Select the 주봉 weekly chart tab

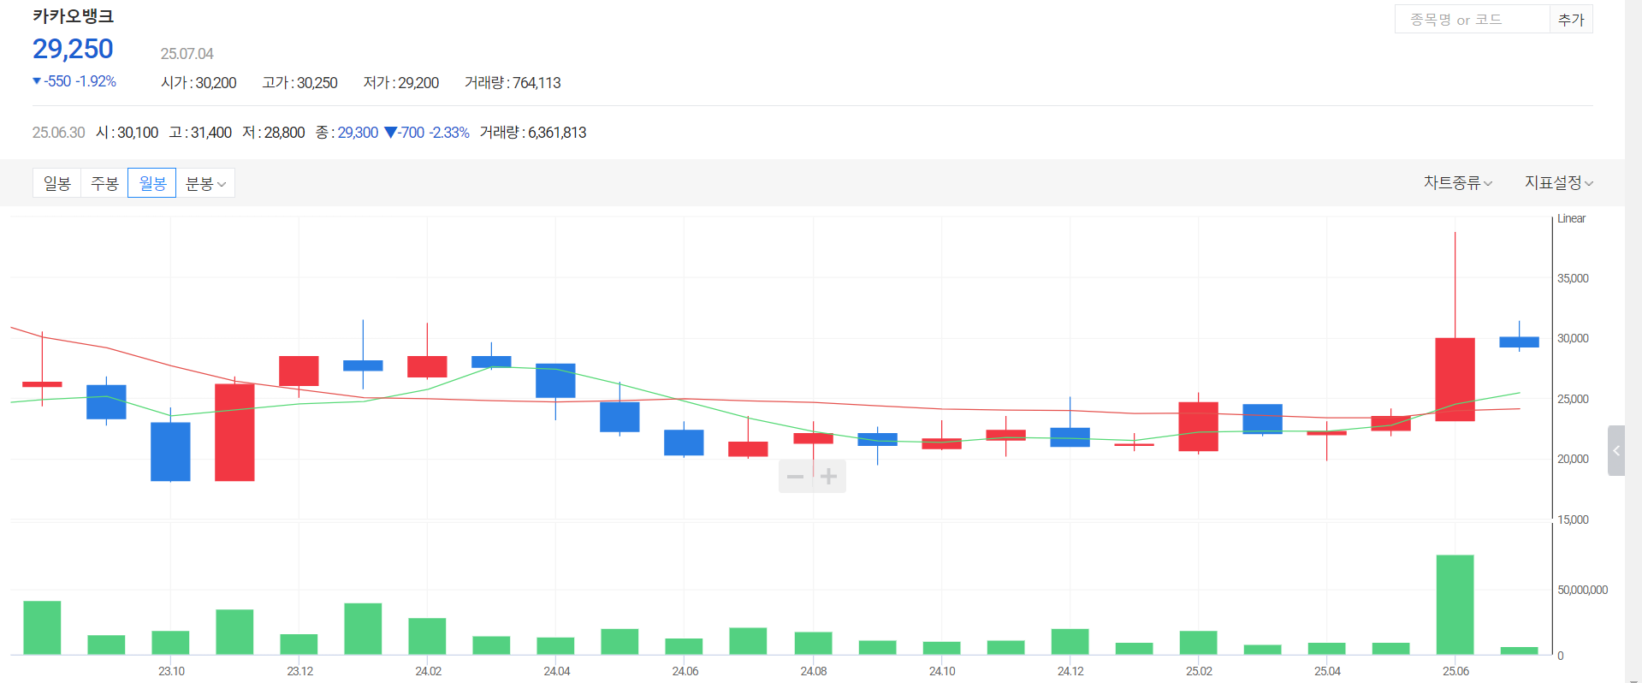(x=104, y=183)
